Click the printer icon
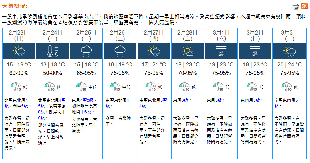310x163 pixels. [296, 6]
